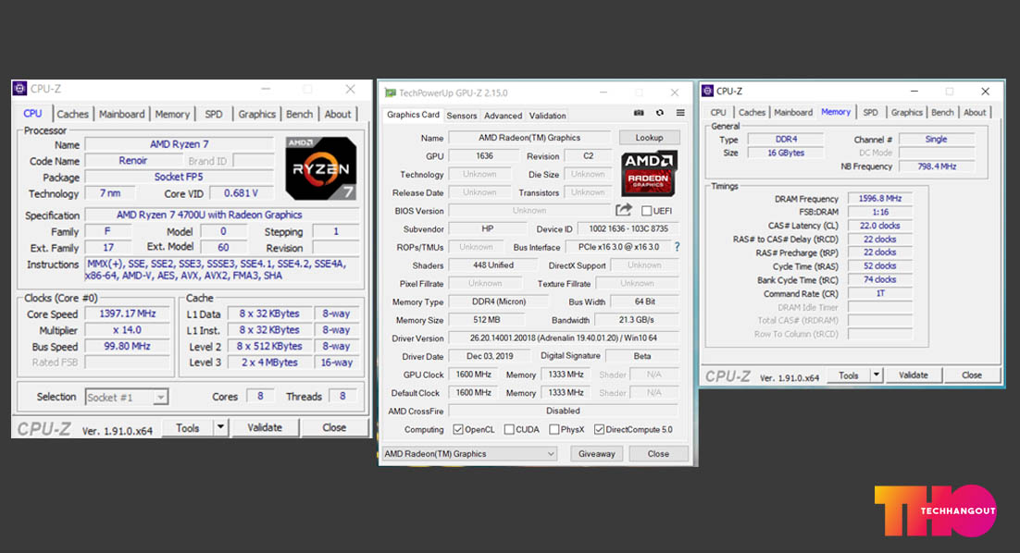The width and height of the screenshot is (1020, 553).
Task: Expand the Tools arrow in the CPU-Z processor window
Action: (x=221, y=427)
